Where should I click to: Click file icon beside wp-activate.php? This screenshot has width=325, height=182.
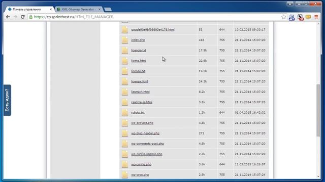(x=125, y=123)
